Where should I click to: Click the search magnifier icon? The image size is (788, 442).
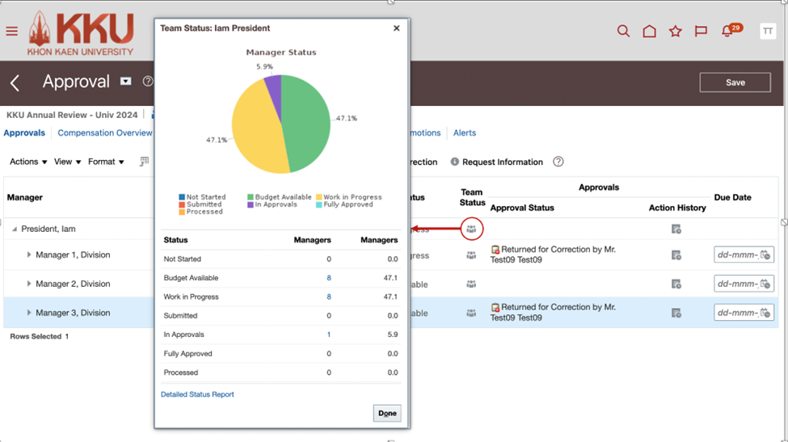[x=623, y=32]
